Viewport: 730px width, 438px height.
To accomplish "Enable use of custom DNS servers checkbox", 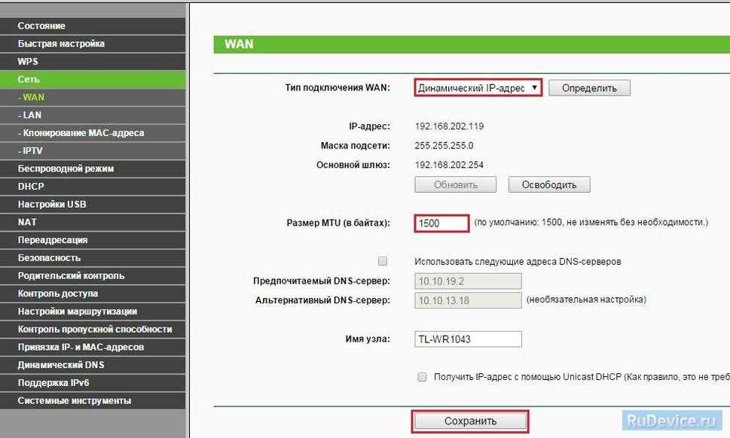I will pyautogui.click(x=383, y=261).
